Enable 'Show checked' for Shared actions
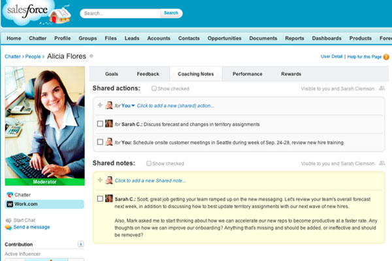The height and width of the screenshot is (261, 392). [154, 88]
